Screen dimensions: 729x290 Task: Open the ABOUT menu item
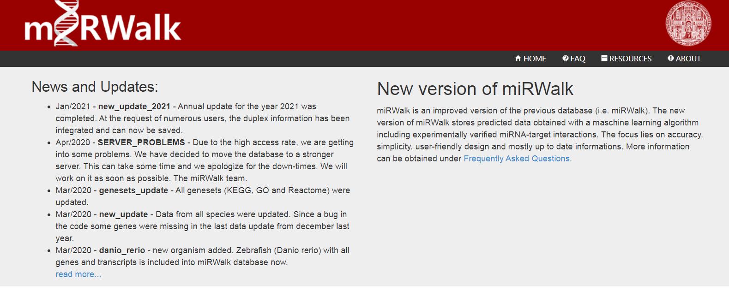point(688,59)
